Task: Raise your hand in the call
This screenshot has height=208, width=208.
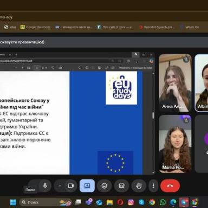Action: pos(139,186)
